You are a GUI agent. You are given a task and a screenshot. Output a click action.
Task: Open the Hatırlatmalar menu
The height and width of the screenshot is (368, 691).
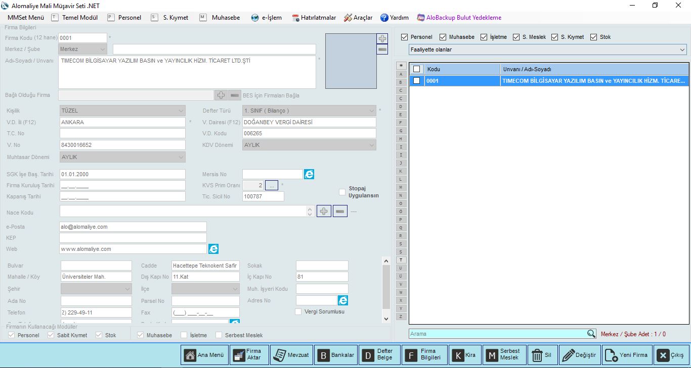pyautogui.click(x=314, y=18)
